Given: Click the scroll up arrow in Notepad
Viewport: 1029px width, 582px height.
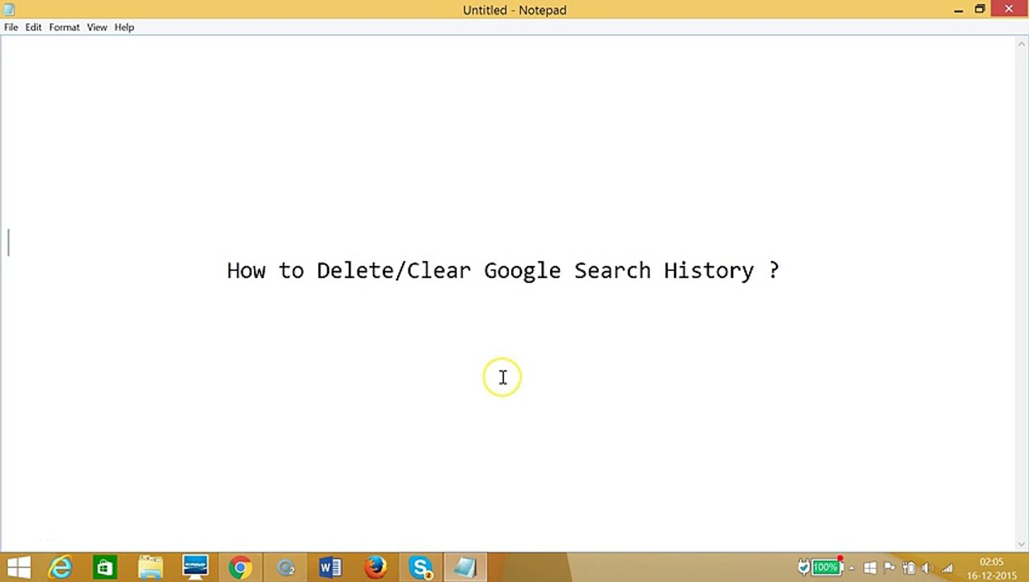Looking at the screenshot, I should [1021, 44].
